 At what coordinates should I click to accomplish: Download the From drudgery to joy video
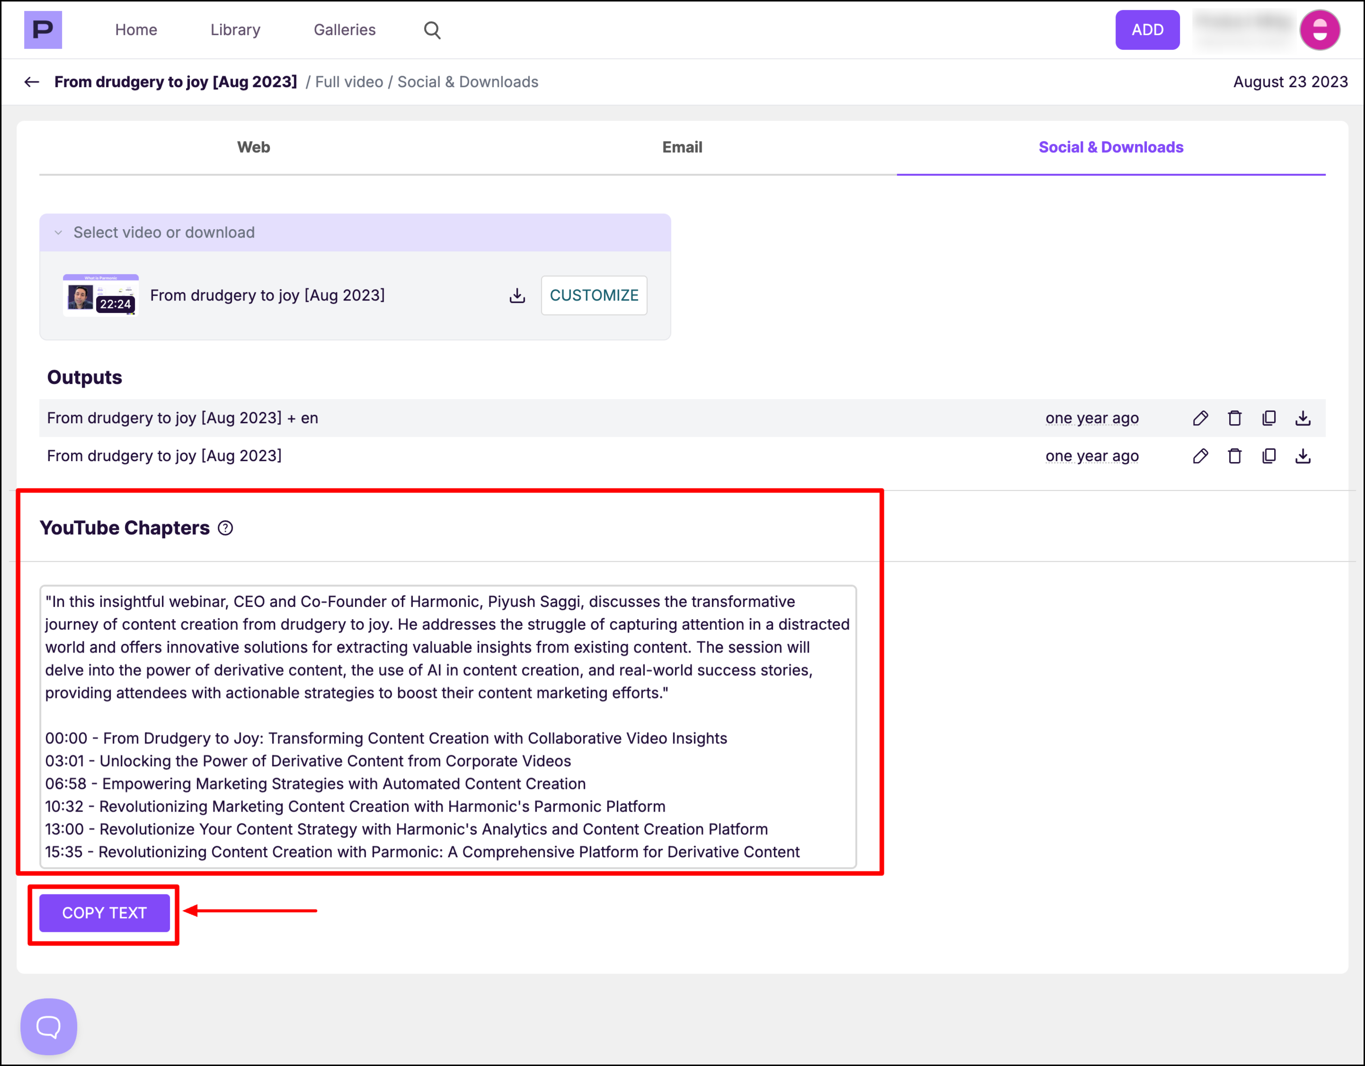coord(517,295)
